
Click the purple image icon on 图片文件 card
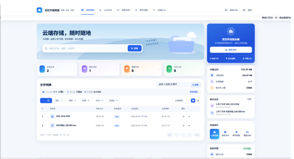(x=84, y=69)
